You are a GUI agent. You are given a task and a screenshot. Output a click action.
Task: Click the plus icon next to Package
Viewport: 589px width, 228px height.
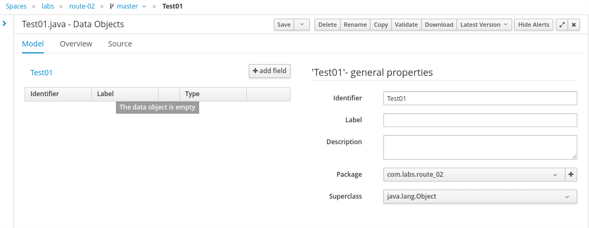[571, 175]
